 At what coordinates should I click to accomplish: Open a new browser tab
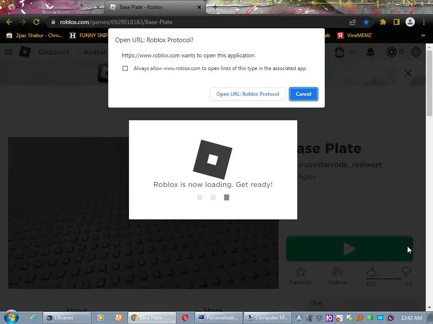pos(215,8)
